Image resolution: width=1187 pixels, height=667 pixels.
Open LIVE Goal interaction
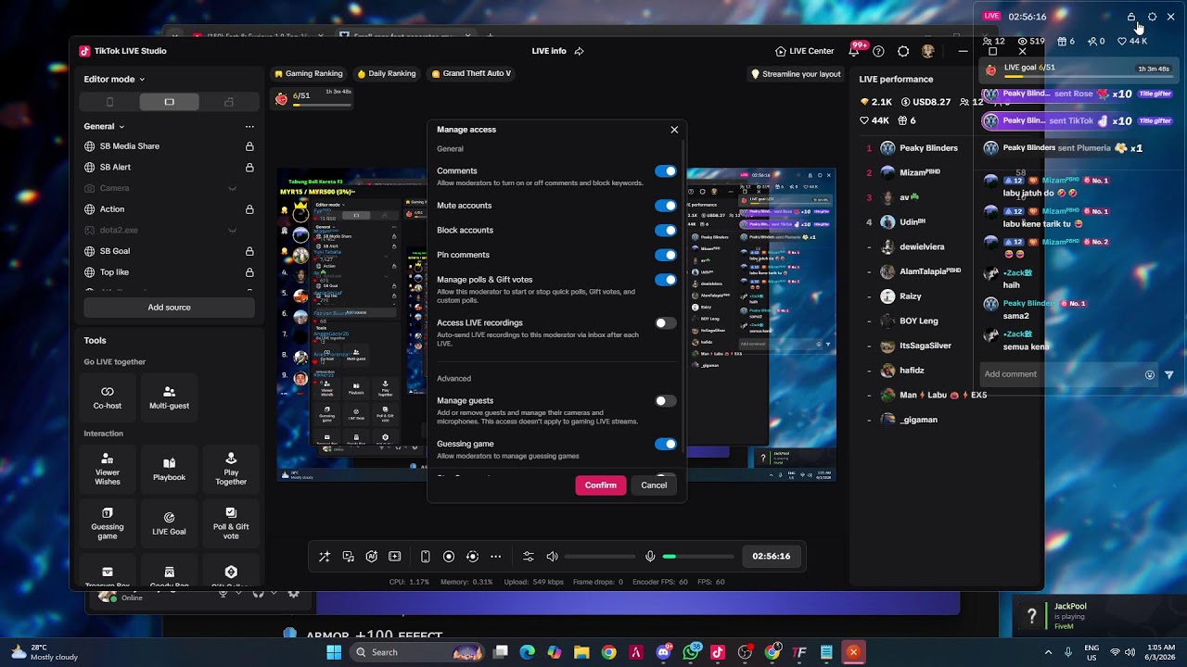[x=169, y=523]
